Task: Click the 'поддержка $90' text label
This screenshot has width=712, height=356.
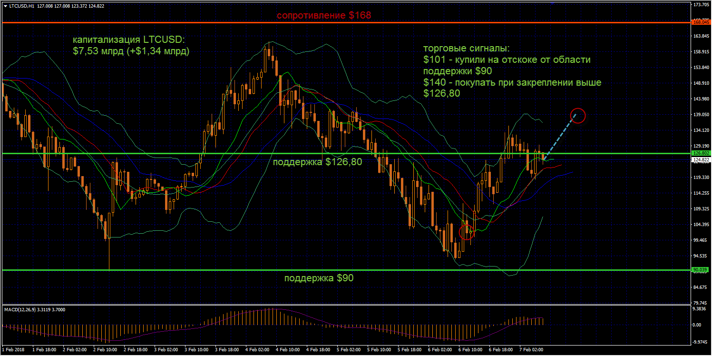Action: [319, 278]
